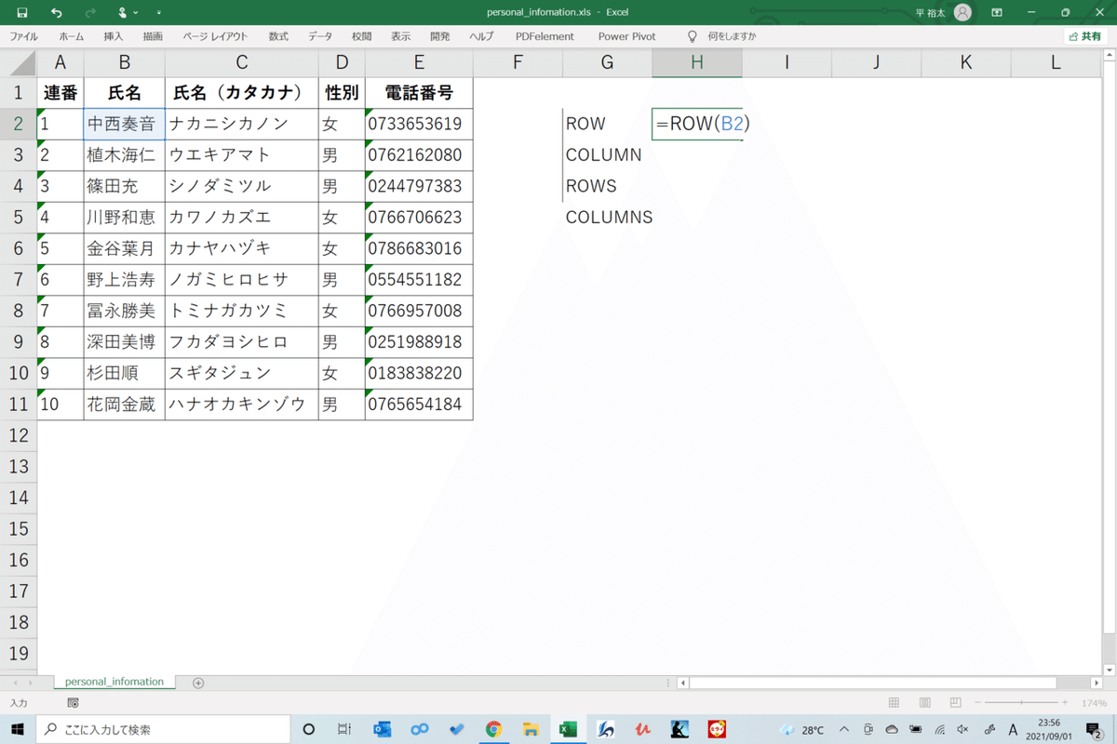Open ribbon display options icon
The height and width of the screenshot is (744, 1117).
click(x=997, y=13)
